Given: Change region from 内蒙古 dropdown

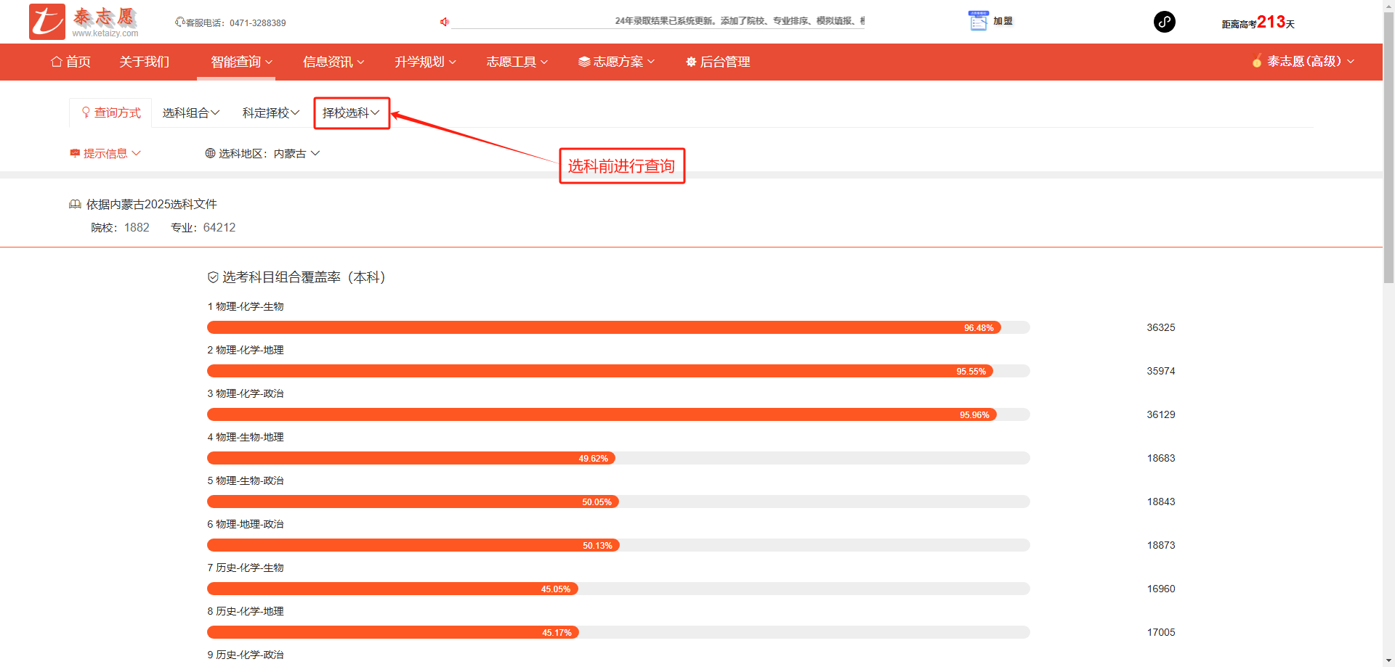Looking at the screenshot, I should [296, 153].
